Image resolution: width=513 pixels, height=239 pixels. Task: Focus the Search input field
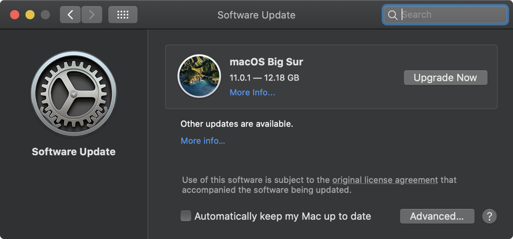point(451,15)
